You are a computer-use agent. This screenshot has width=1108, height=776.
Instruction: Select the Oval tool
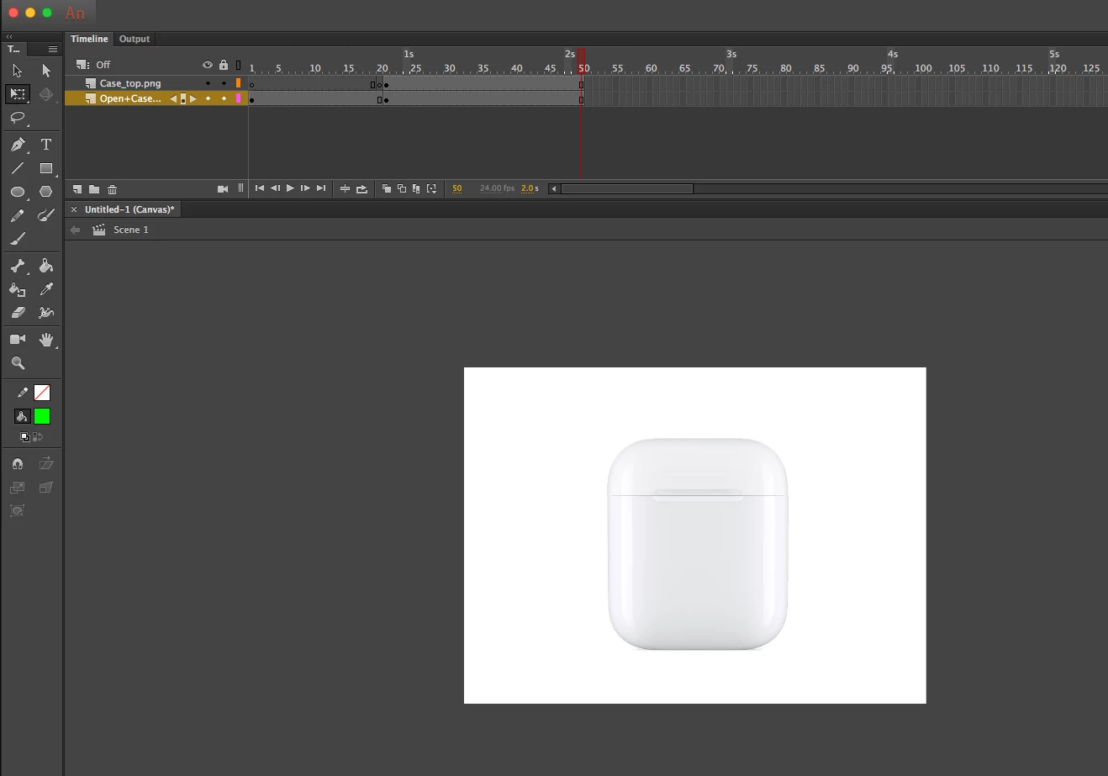click(18, 192)
